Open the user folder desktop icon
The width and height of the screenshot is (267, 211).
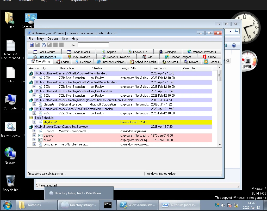(10, 20)
